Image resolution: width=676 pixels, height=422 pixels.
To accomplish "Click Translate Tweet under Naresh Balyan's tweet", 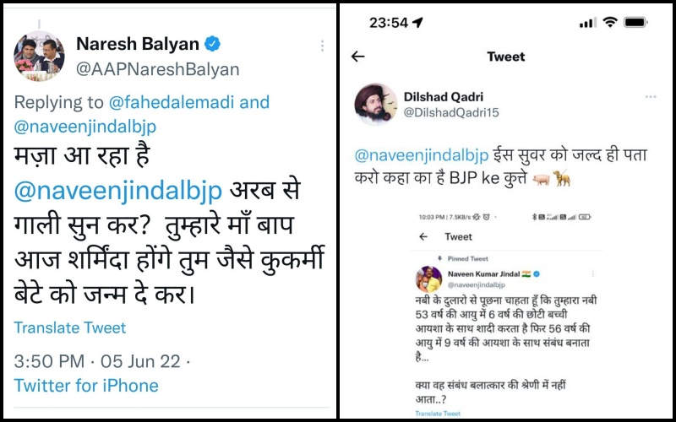I will (x=70, y=327).
